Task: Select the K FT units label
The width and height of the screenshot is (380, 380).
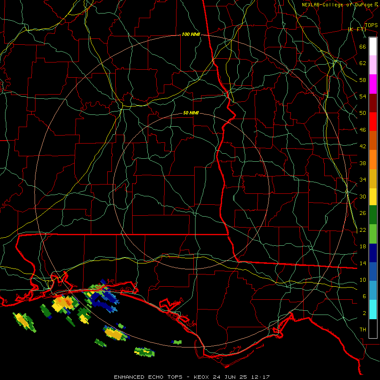Action: click(357, 30)
